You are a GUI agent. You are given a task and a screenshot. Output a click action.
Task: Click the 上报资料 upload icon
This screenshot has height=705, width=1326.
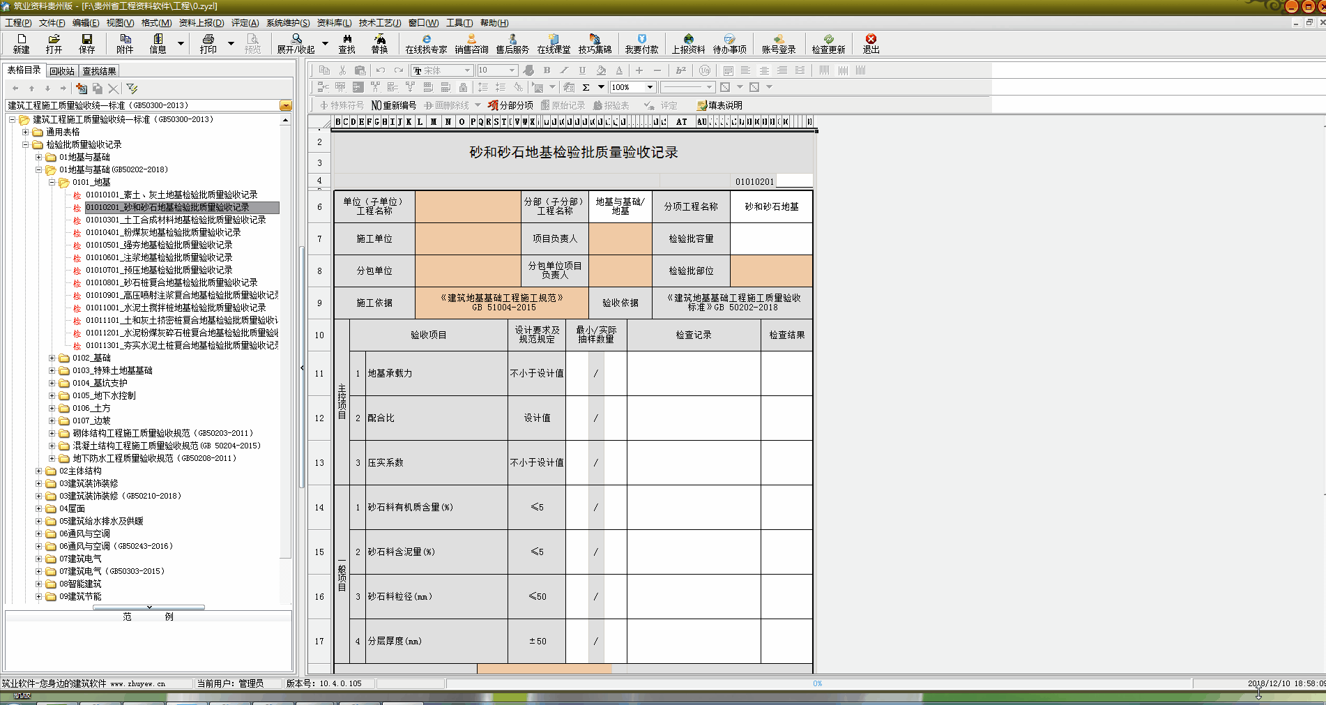click(688, 43)
